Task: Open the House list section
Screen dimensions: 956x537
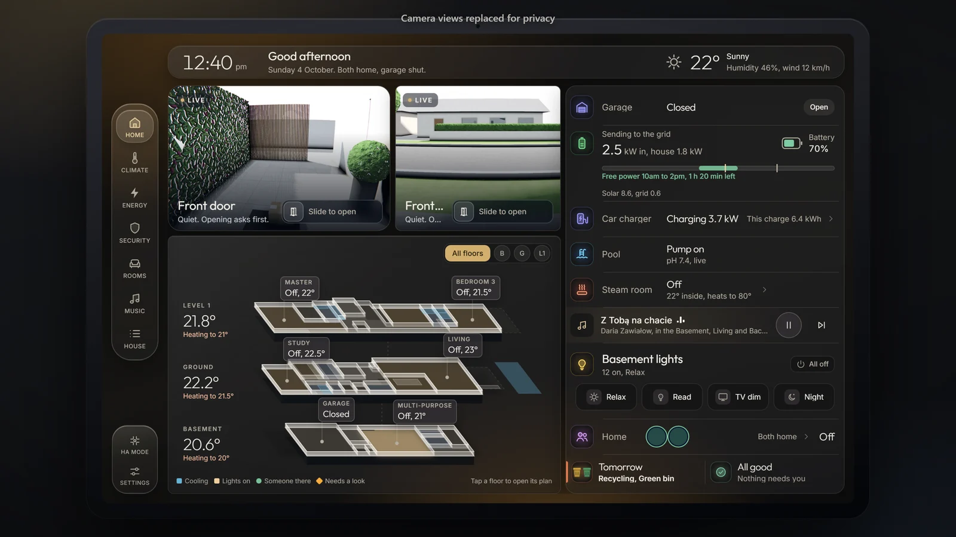Action: point(134,338)
